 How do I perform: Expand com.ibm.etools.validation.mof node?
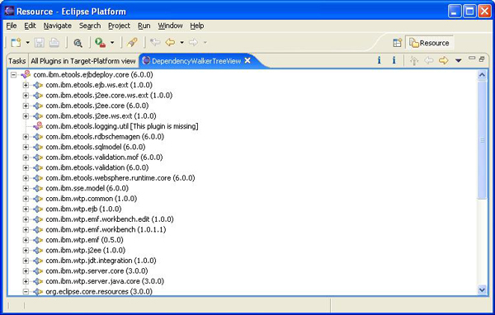[x=26, y=157]
